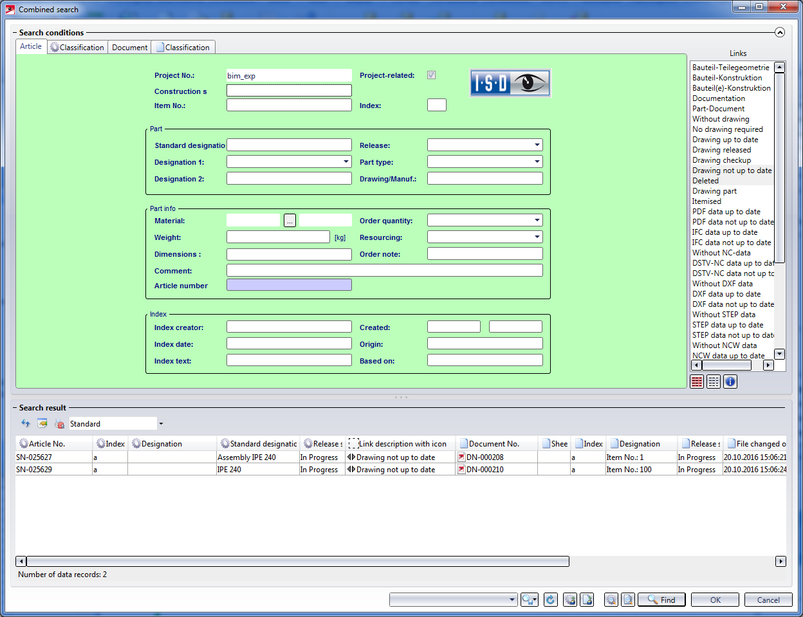
Task: Select result row SN-025627
Action: coord(401,457)
